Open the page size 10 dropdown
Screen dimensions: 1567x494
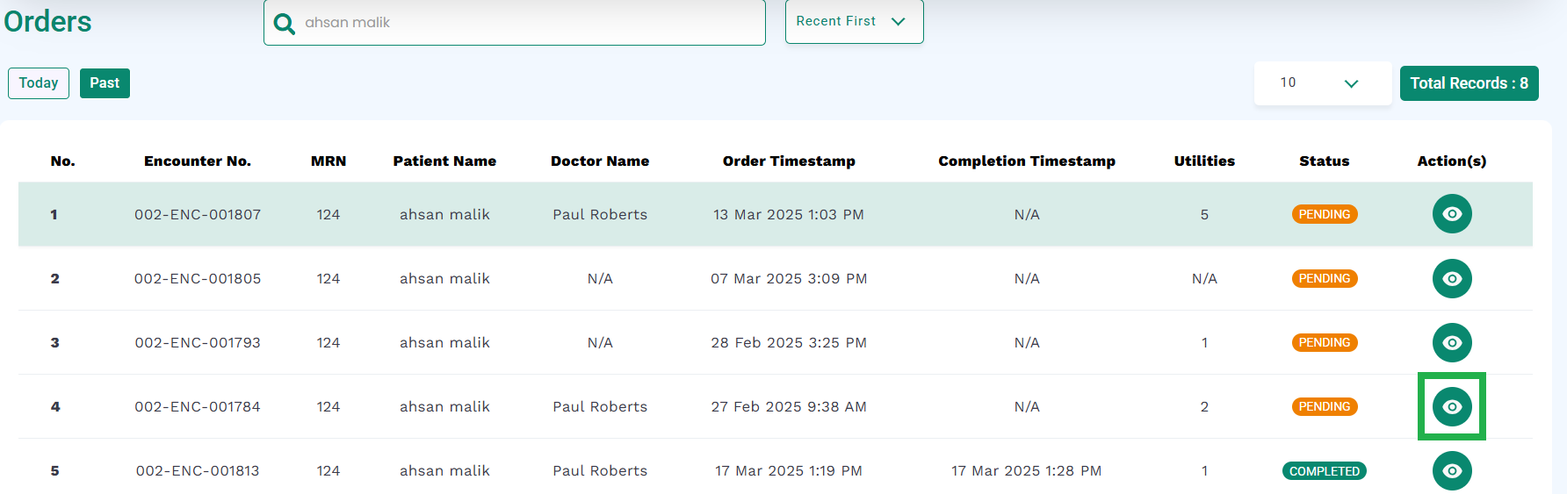point(1323,83)
